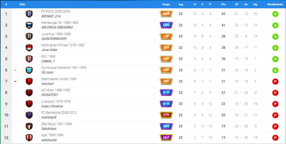Click the São Paulo black-and-white shield crest

point(29,127)
